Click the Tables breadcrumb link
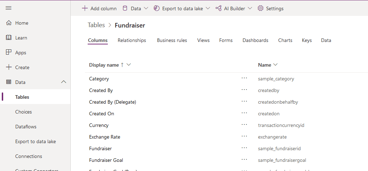Image resolution: width=368 pixels, height=171 pixels. tap(96, 25)
